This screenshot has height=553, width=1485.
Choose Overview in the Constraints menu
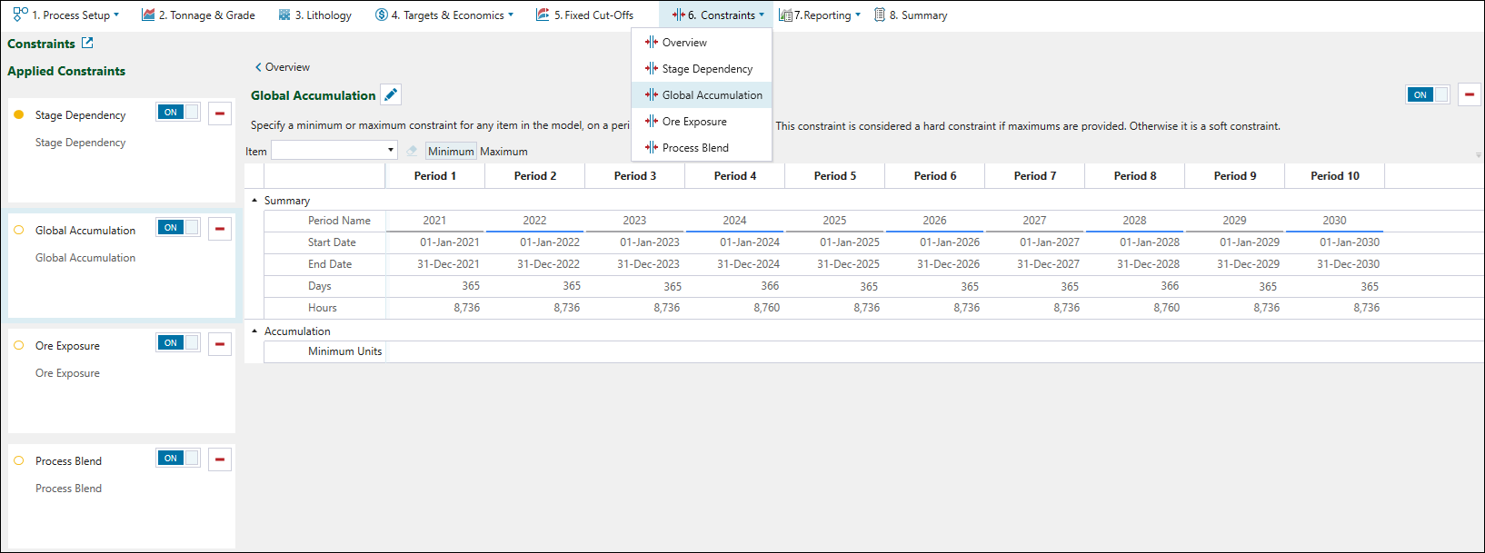[702, 43]
